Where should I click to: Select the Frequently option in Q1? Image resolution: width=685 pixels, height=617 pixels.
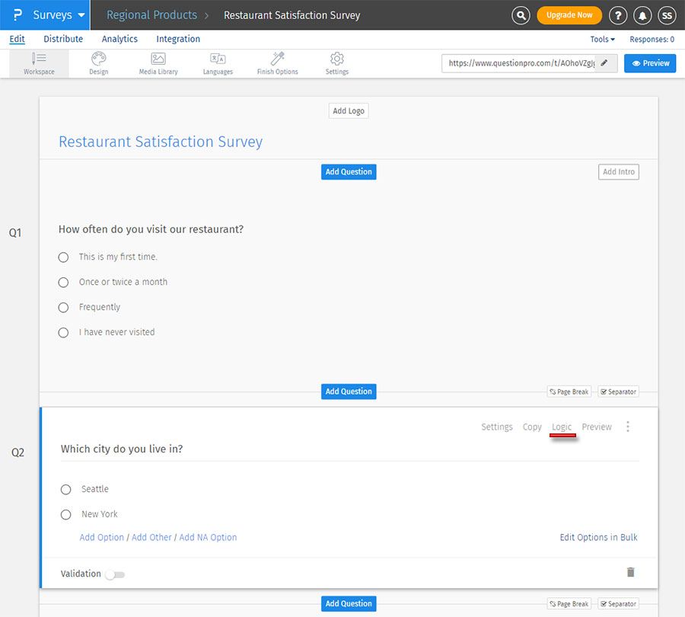(x=63, y=307)
